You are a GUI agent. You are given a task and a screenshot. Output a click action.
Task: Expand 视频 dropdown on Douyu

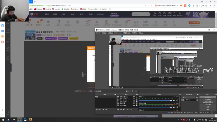[73, 14]
